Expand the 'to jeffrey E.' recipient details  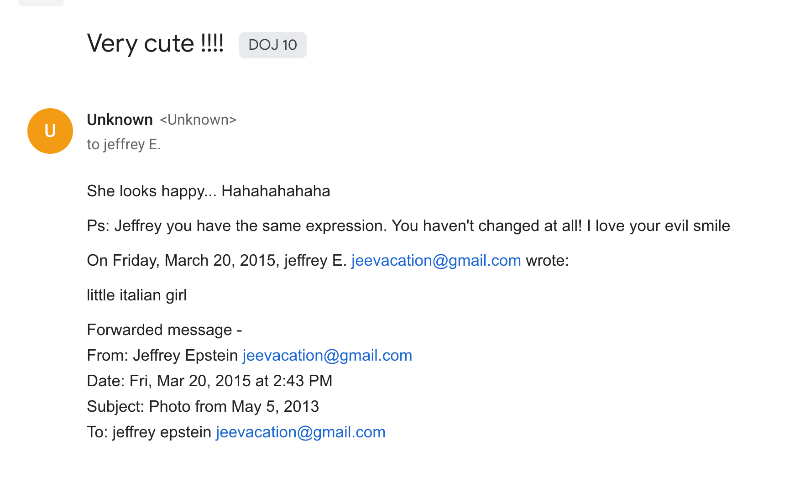click(123, 144)
